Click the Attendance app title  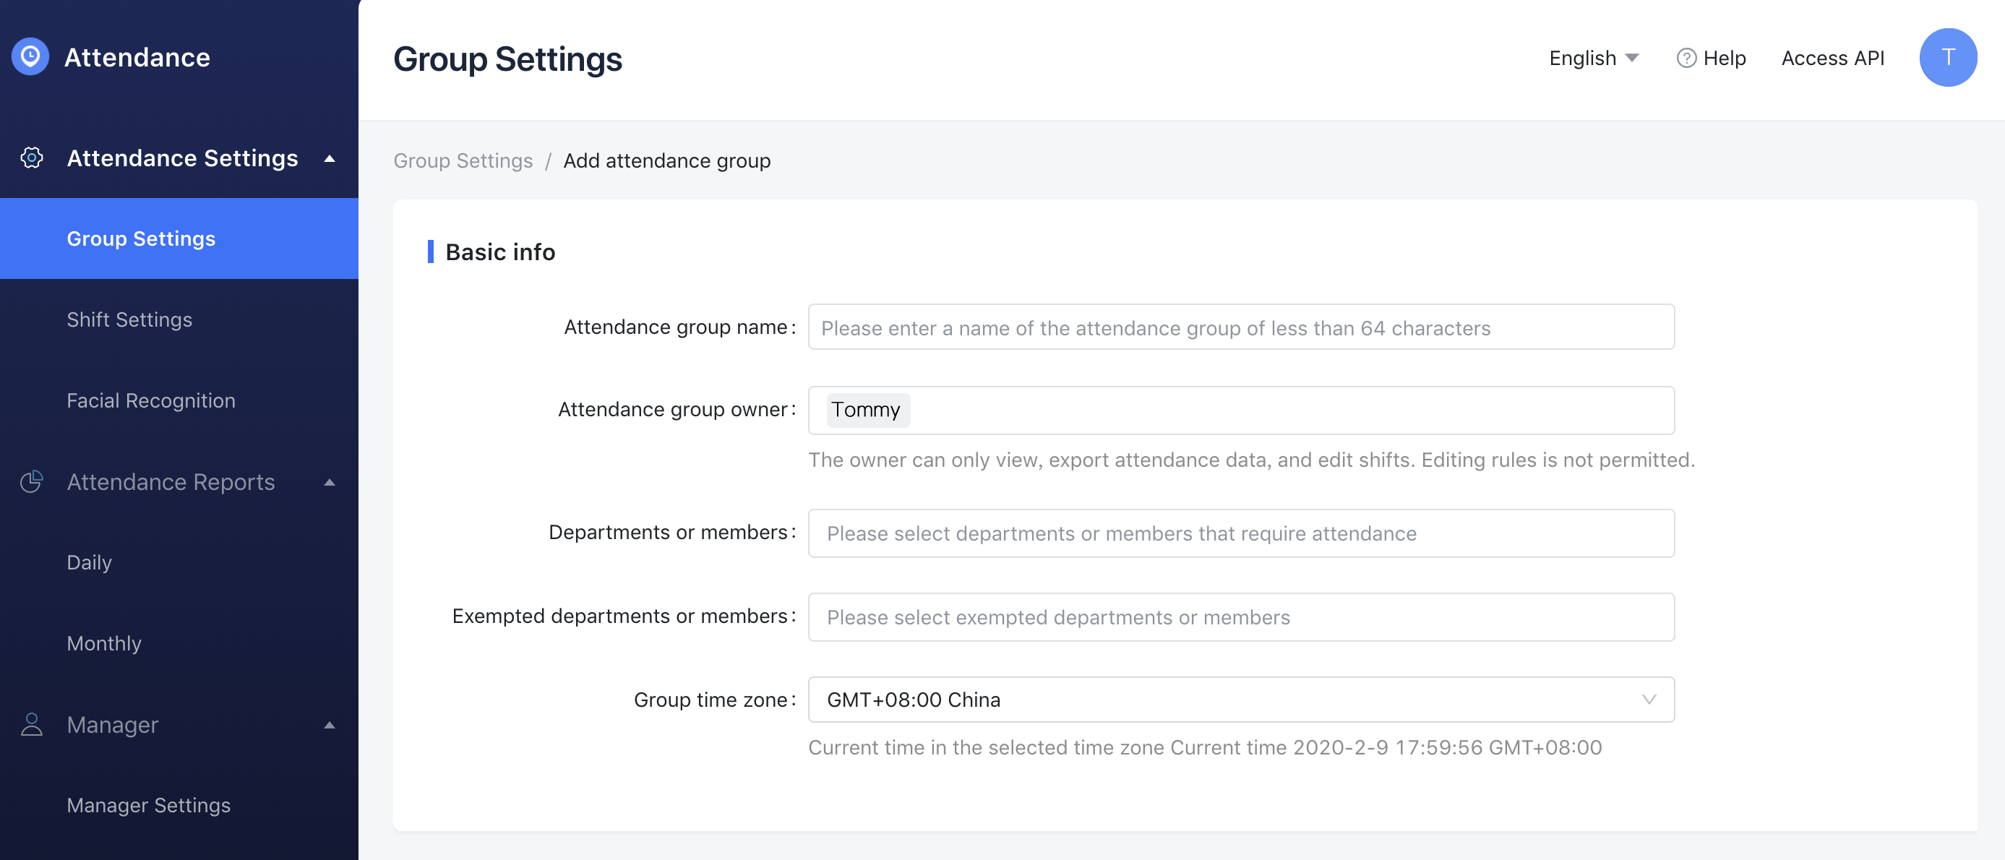coord(137,58)
